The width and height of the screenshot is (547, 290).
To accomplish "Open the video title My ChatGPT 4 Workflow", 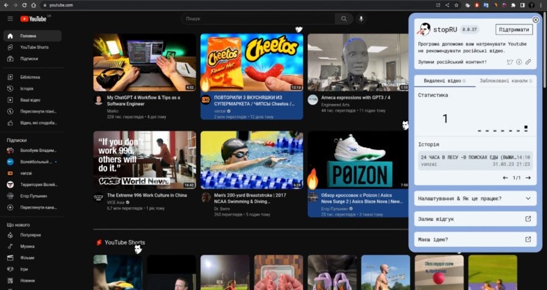I will click(143, 101).
